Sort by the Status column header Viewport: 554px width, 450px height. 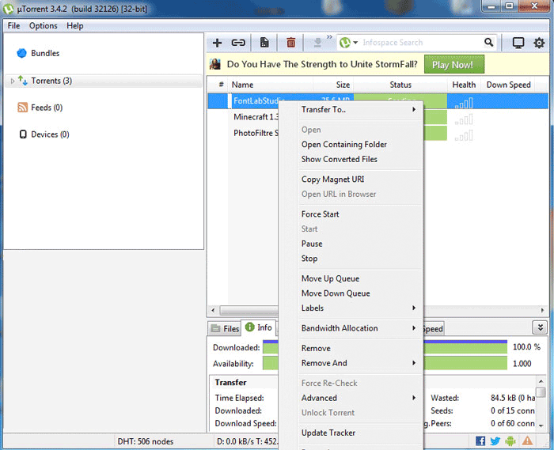400,85
